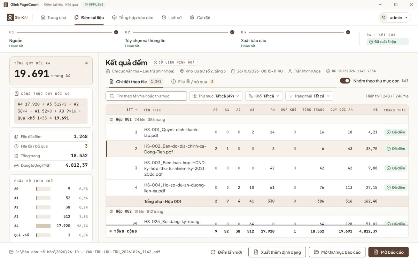Open the Lịch sử page
418x261 pixels.
coord(172,17)
